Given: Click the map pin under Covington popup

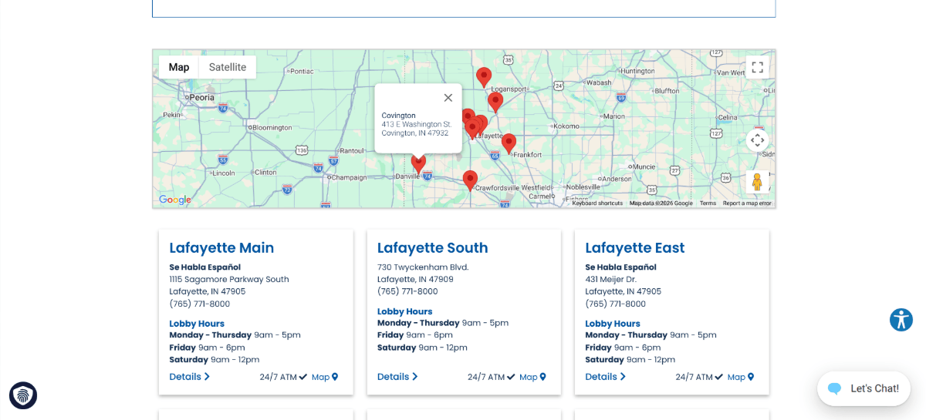Looking at the screenshot, I should [x=418, y=164].
